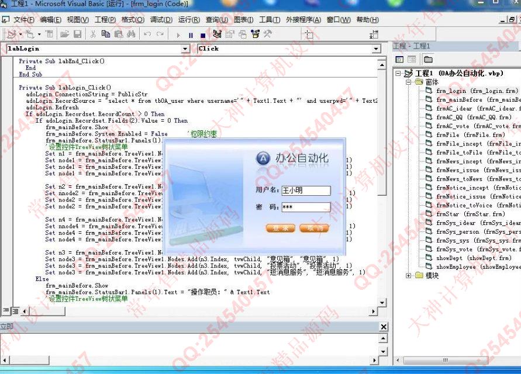
Task: Click the Redo arrow icon
Action: tap(160, 34)
